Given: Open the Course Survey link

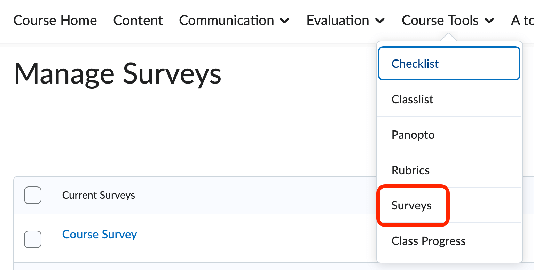Looking at the screenshot, I should 100,234.
